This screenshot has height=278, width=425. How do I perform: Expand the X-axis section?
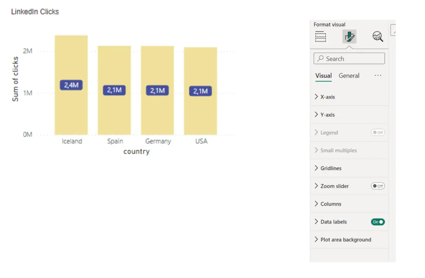point(349,97)
